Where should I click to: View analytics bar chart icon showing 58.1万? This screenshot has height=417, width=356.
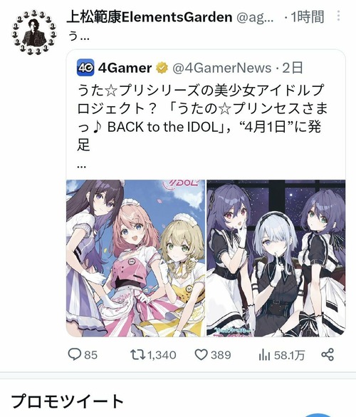264,355
